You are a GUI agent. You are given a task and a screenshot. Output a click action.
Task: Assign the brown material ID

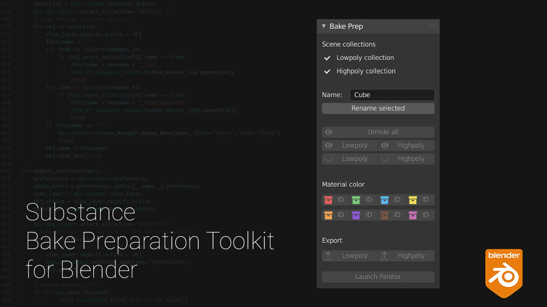392,215
